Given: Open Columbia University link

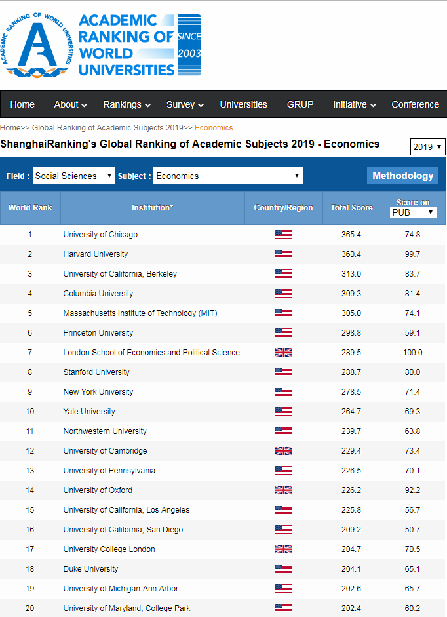Looking at the screenshot, I should pos(98,294).
